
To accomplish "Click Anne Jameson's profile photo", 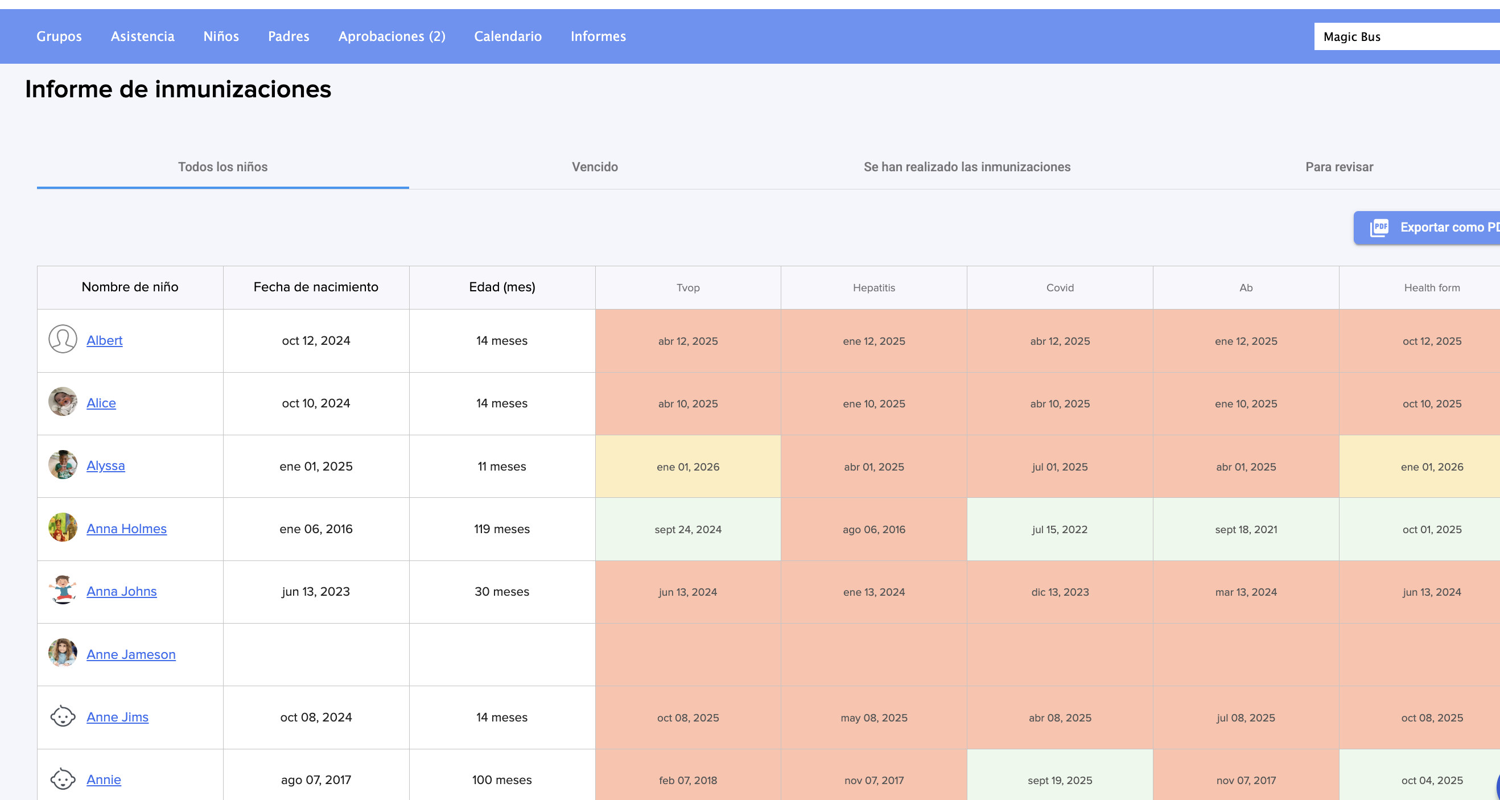I will pyautogui.click(x=62, y=653).
